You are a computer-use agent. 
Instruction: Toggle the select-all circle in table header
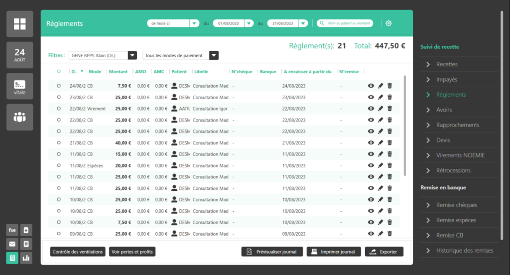pos(59,72)
